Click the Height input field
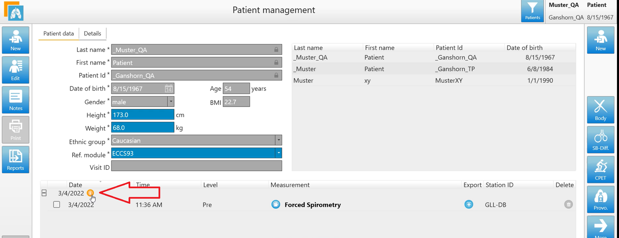The width and height of the screenshot is (619, 238). pos(142,115)
